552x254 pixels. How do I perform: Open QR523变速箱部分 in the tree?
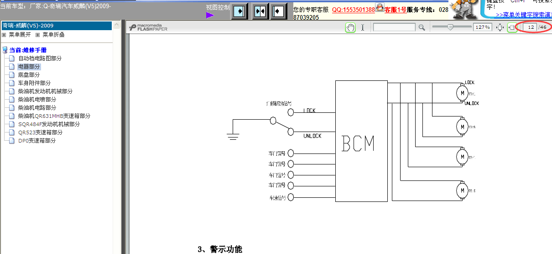41,132
